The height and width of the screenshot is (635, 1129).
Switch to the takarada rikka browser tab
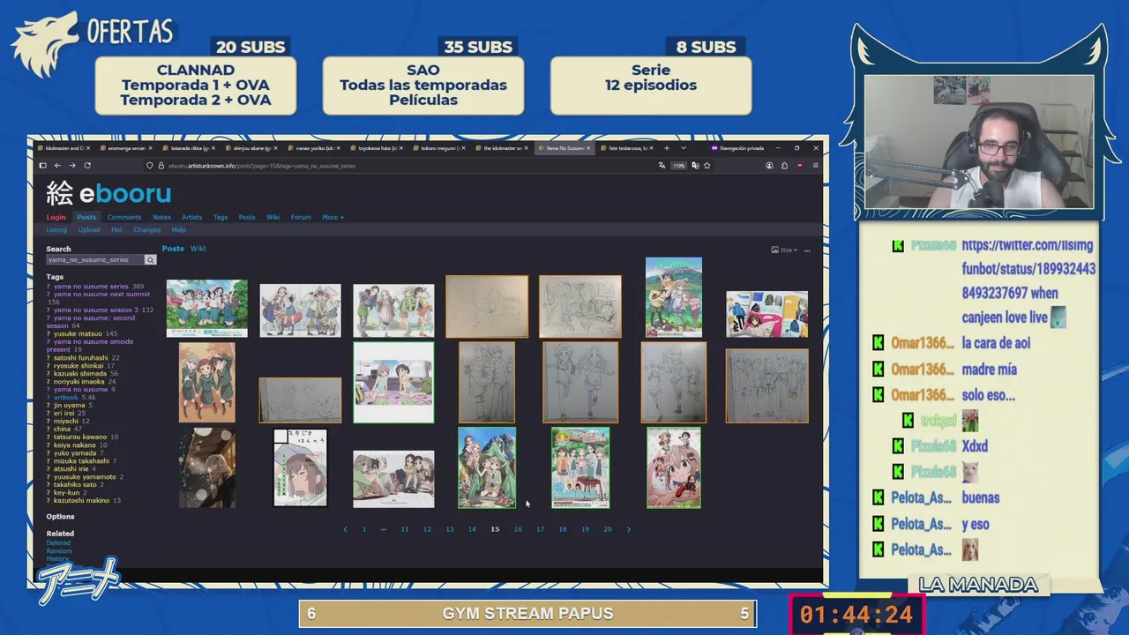coord(188,148)
